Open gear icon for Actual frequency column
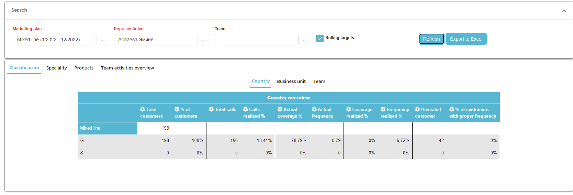Viewport: 573px width, 195px height. [x=314, y=109]
